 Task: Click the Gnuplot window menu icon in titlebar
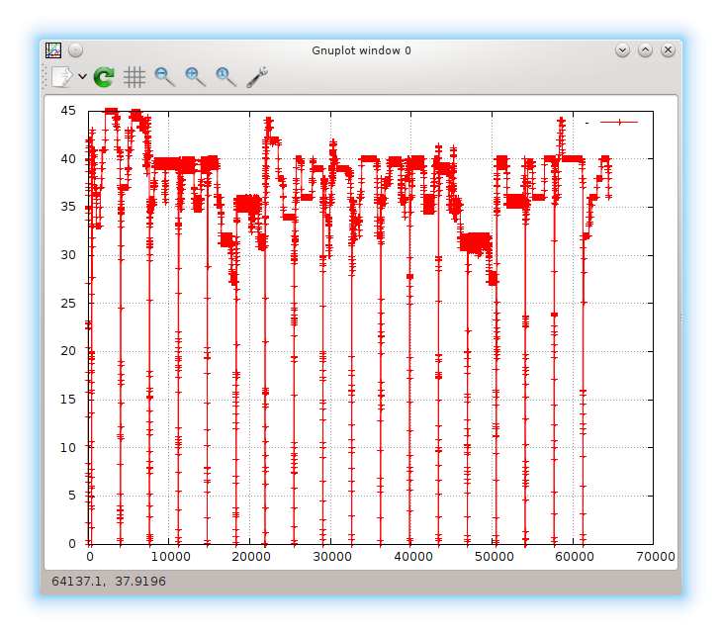tap(53, 50)
